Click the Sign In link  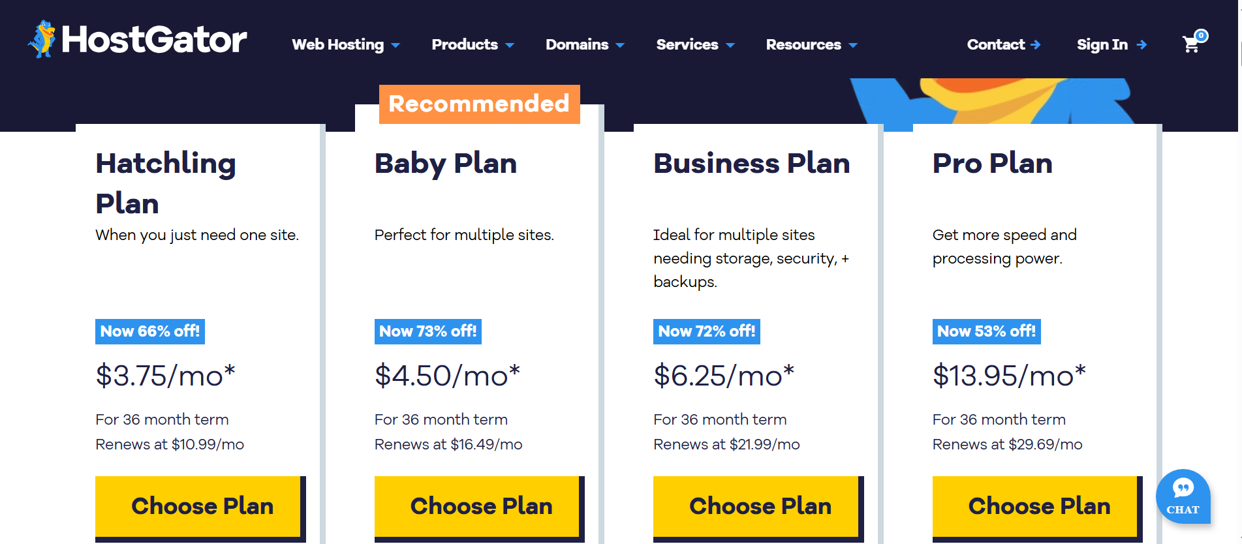point(1102,44)
